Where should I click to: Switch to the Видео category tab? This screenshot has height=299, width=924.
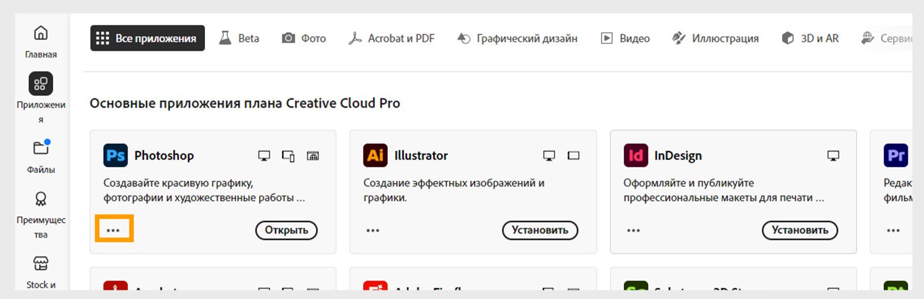(x=625, y=38)
